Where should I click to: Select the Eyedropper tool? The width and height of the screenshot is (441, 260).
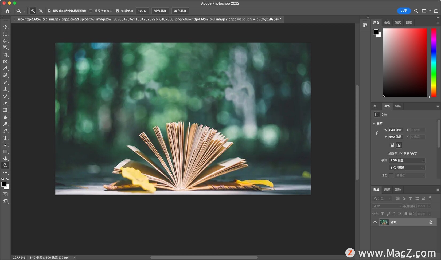click(5, 69)
